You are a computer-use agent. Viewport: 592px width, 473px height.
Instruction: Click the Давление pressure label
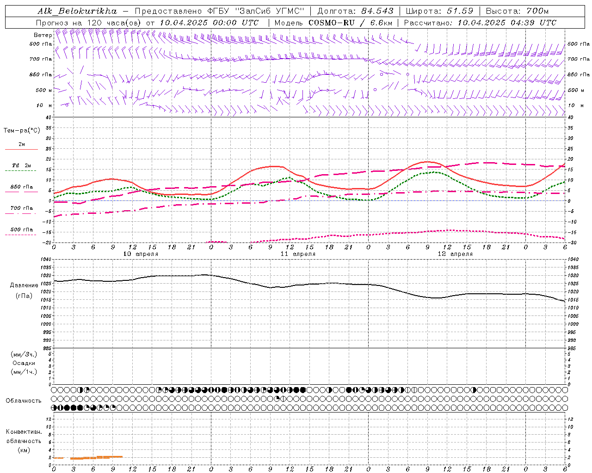click(24, 285)
